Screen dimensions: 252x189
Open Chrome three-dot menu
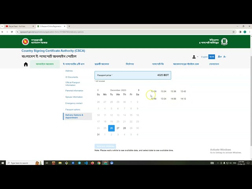pos(250,32)
